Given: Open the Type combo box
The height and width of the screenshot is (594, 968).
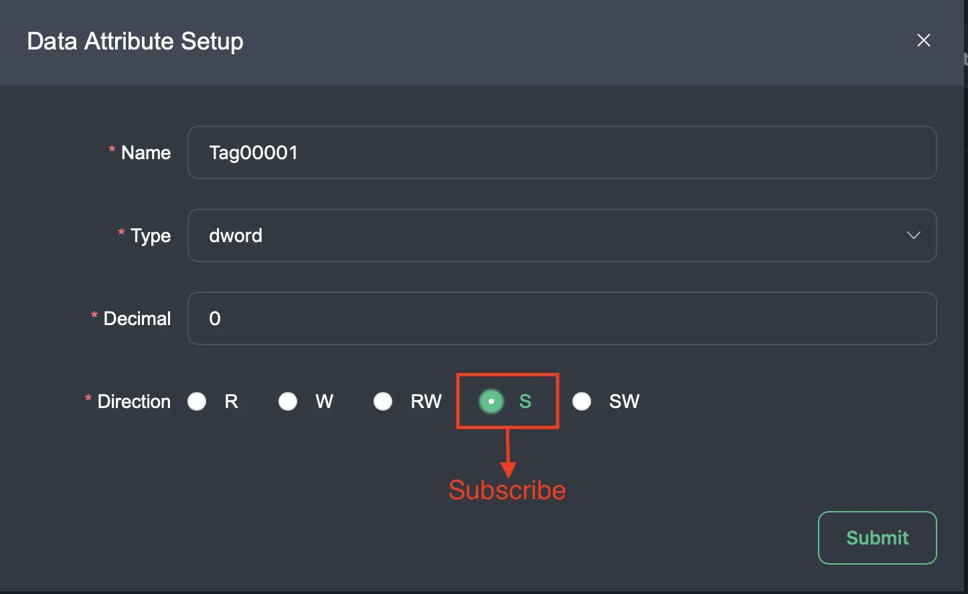Looking at the screenshot, I should (562, 235).
